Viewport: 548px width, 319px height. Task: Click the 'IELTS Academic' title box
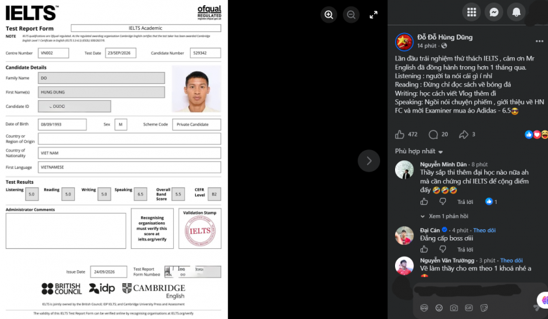click(x=146, y=28)
